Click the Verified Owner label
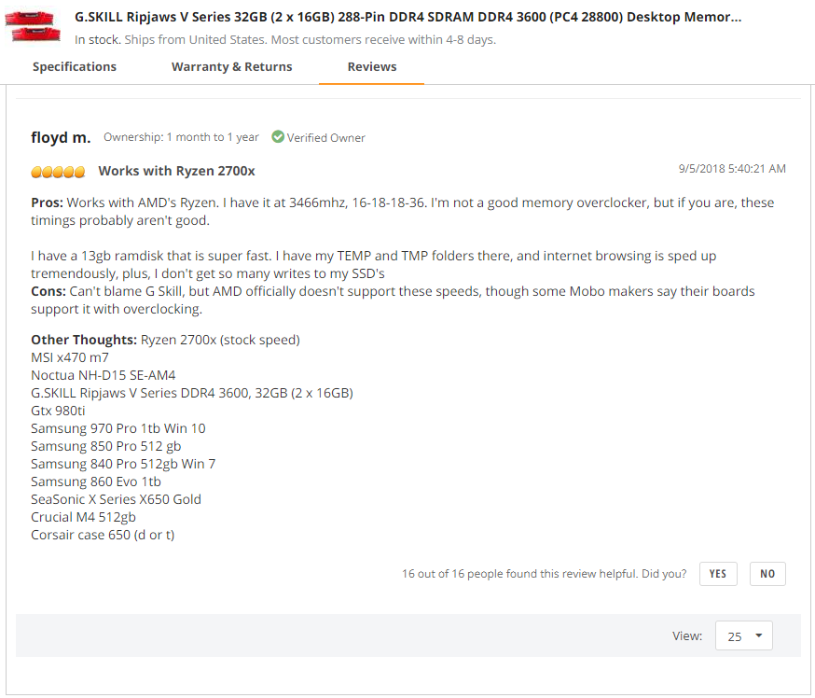Viewport: 815px width, 698px height. point(325,138)
